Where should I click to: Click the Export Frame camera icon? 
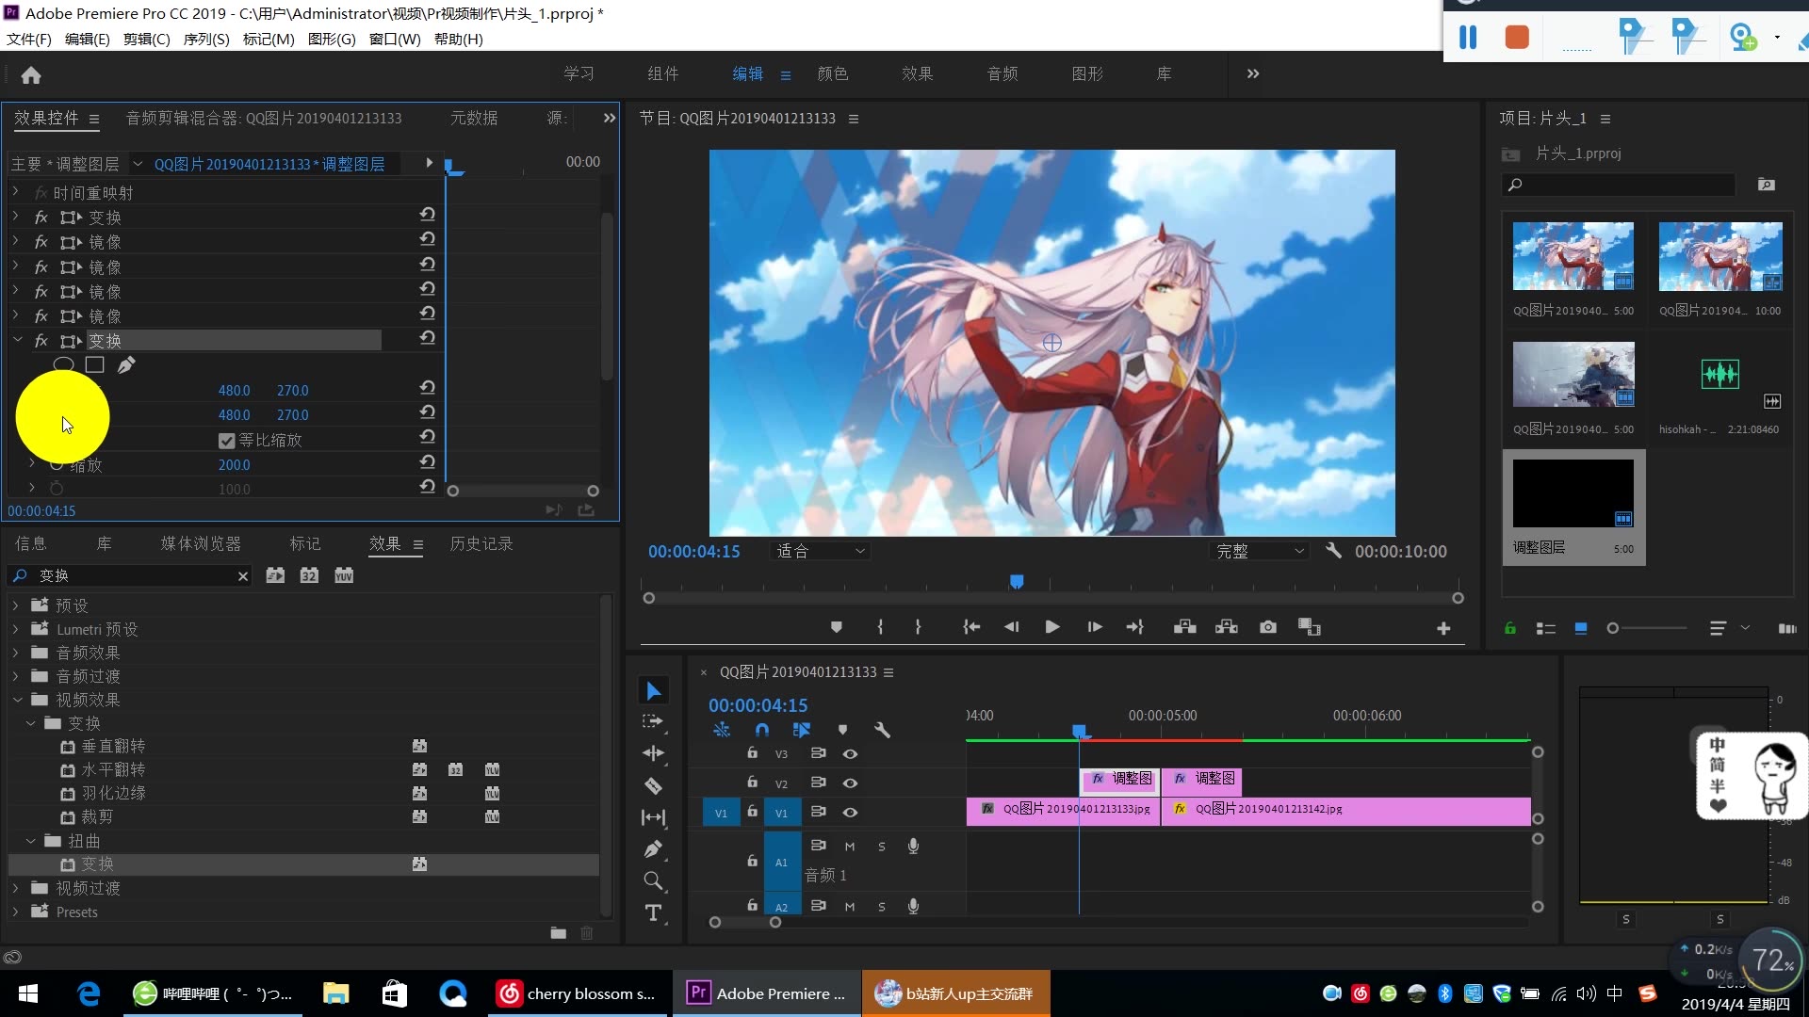point(1268,627)
